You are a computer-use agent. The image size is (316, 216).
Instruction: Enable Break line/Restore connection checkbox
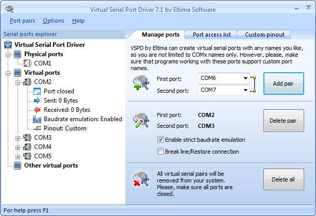point(160,152)
